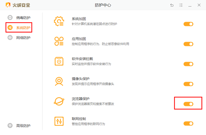Toggle the 摄像头保护 switch
The height and width of the screenshot is (135, 206).
coord(188,84)
